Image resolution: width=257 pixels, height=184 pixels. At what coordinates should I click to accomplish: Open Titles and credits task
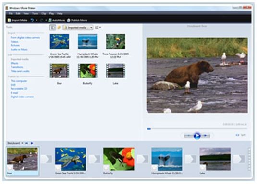coord(20,71)
